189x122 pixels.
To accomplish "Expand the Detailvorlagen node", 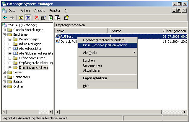I will pos(10,39).
